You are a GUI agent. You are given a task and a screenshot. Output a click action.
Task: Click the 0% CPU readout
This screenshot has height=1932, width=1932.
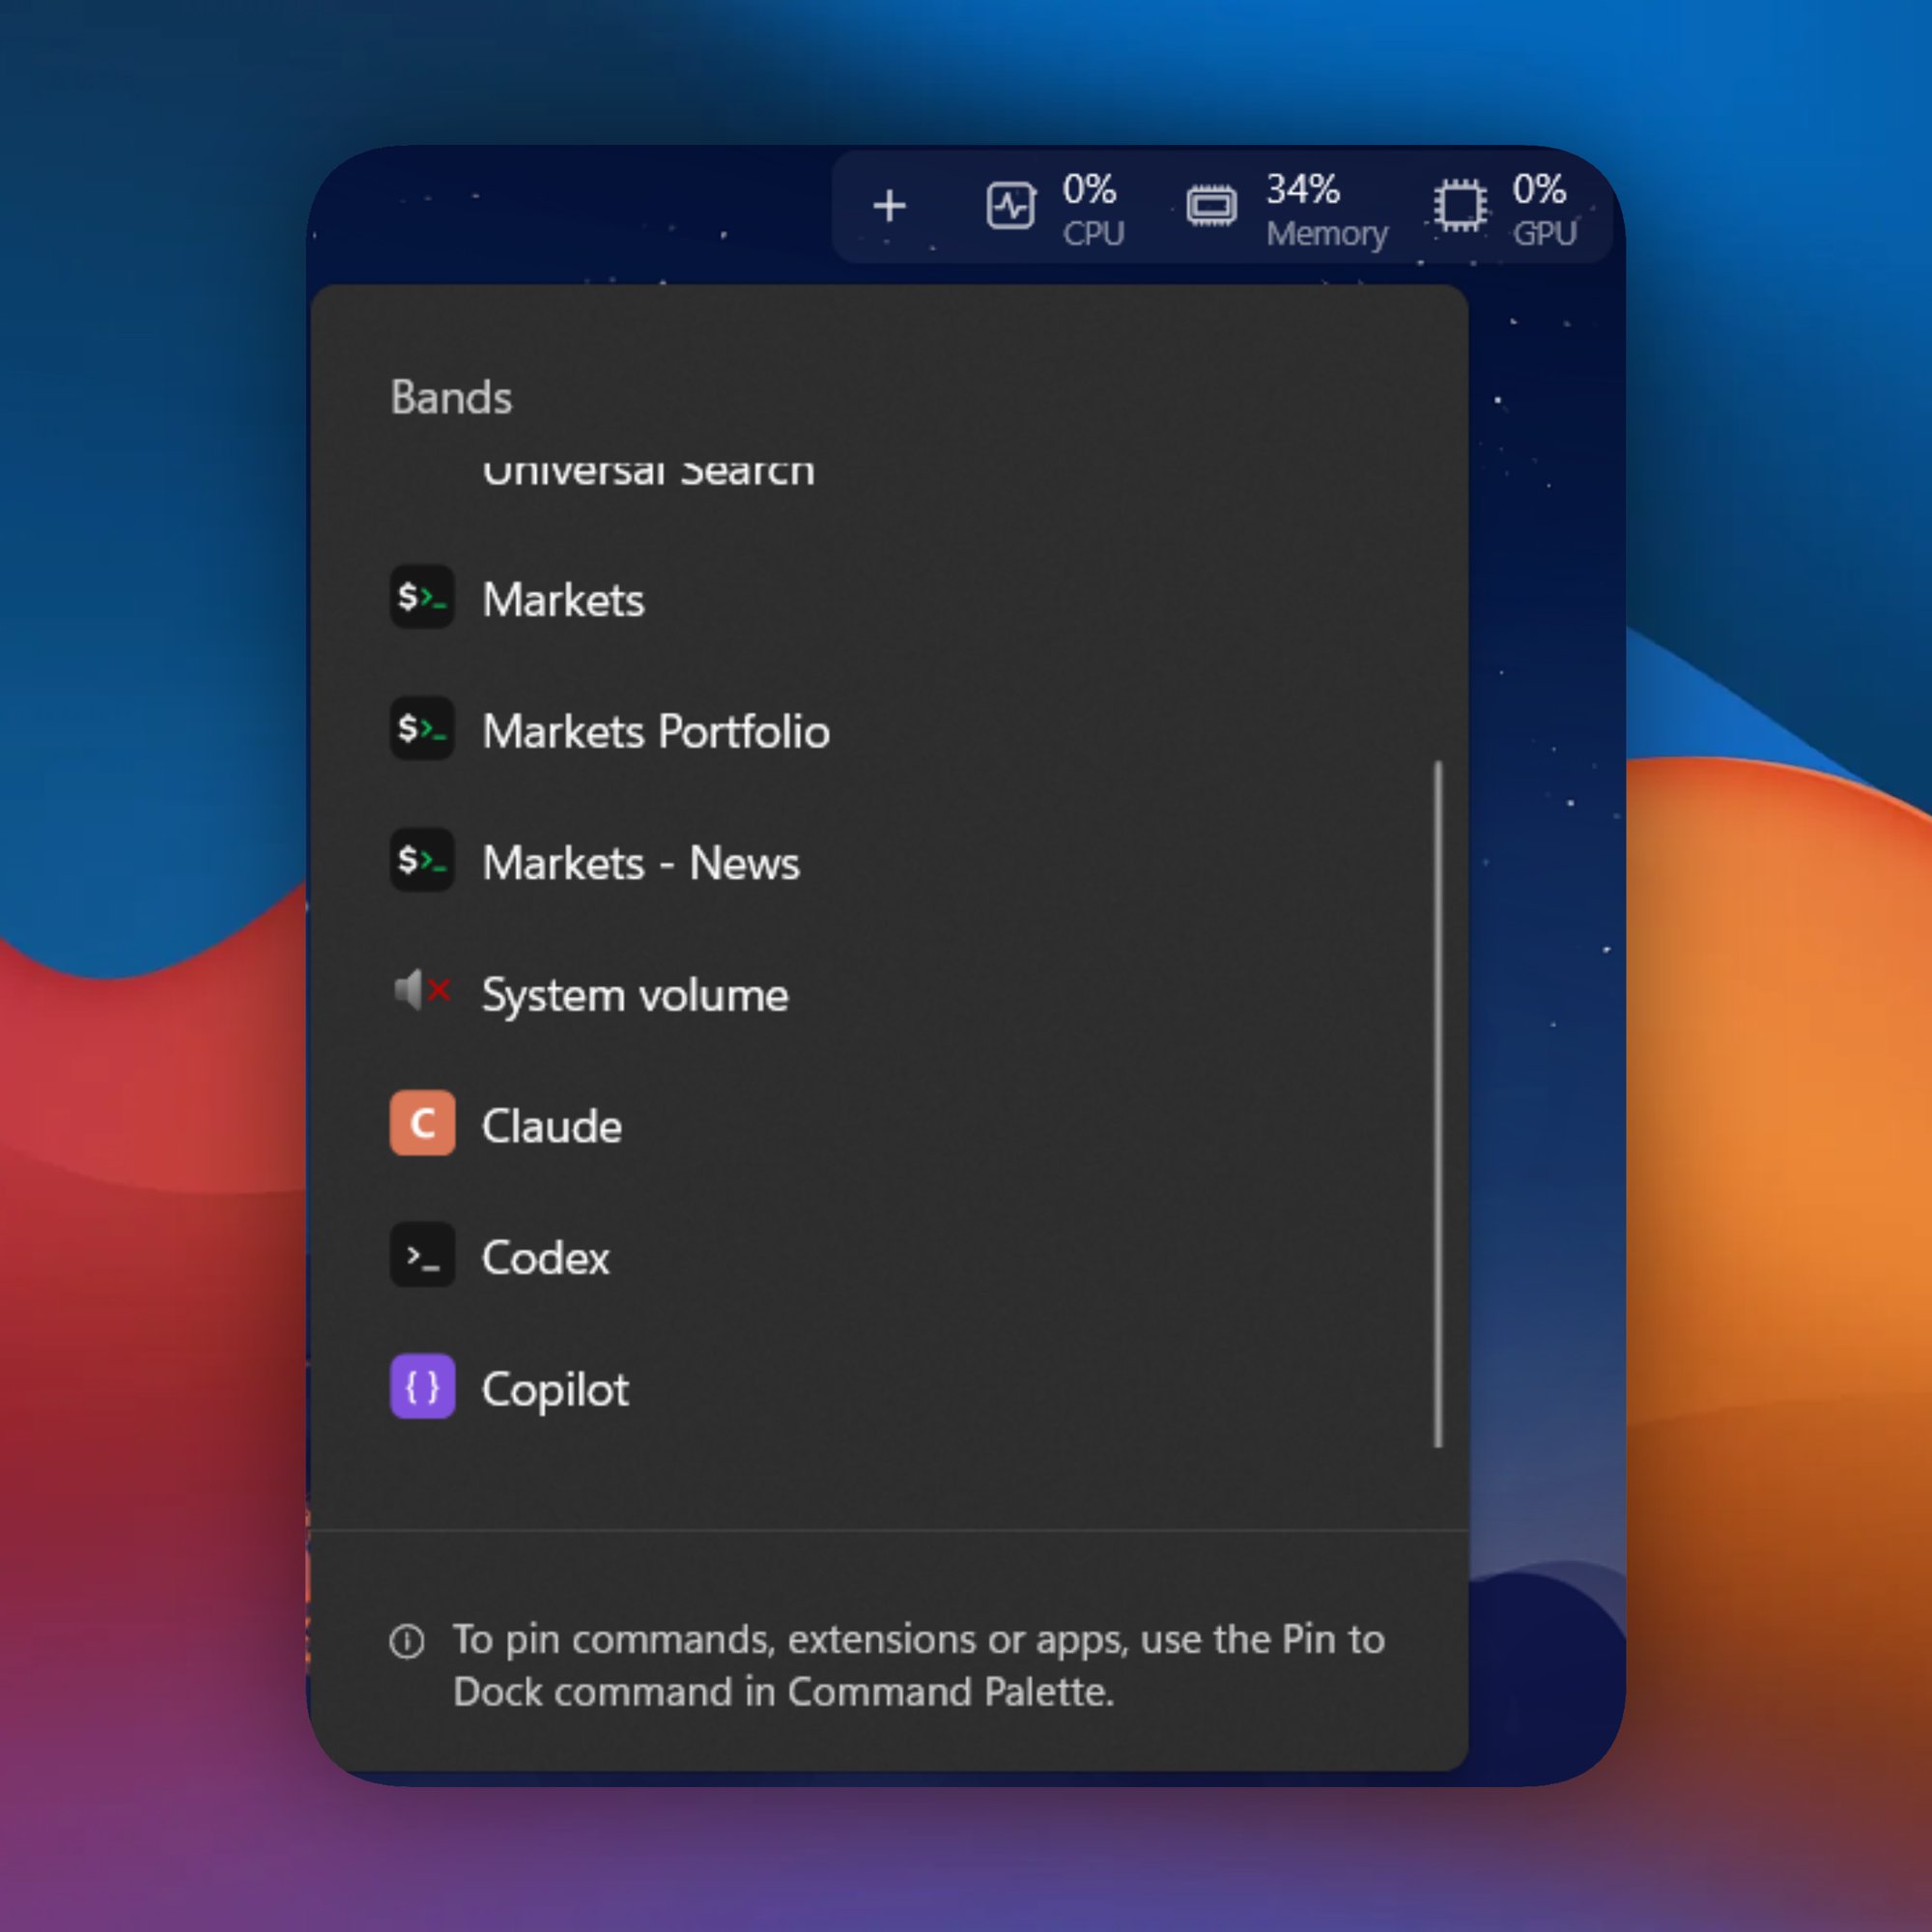coord(1093,209)
